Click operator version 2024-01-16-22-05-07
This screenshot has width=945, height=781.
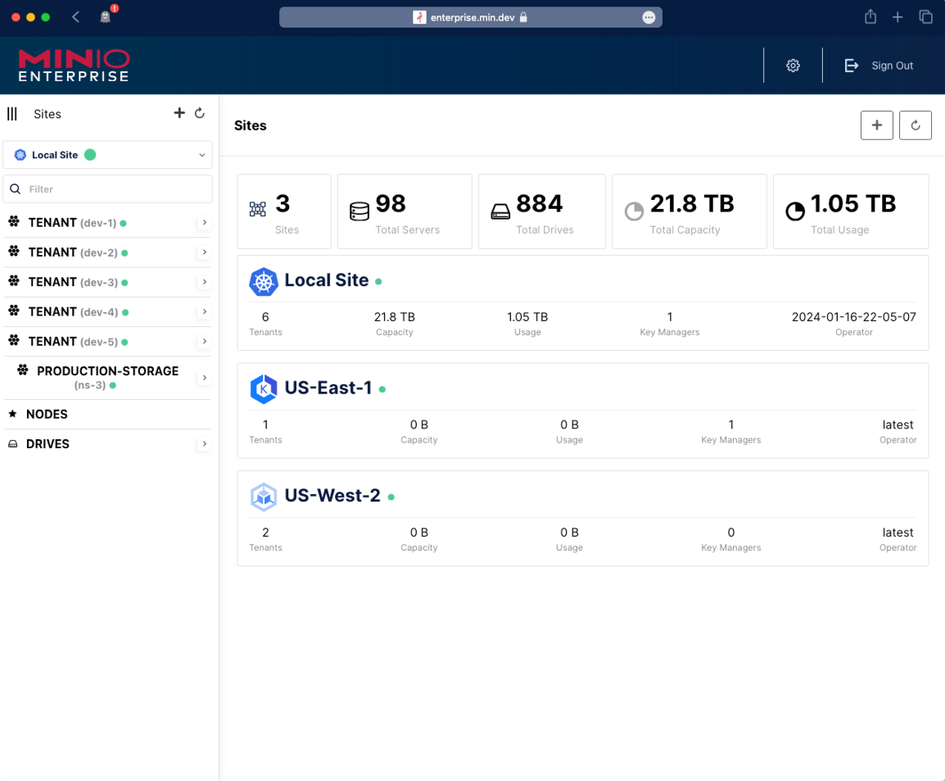[853, 317]
